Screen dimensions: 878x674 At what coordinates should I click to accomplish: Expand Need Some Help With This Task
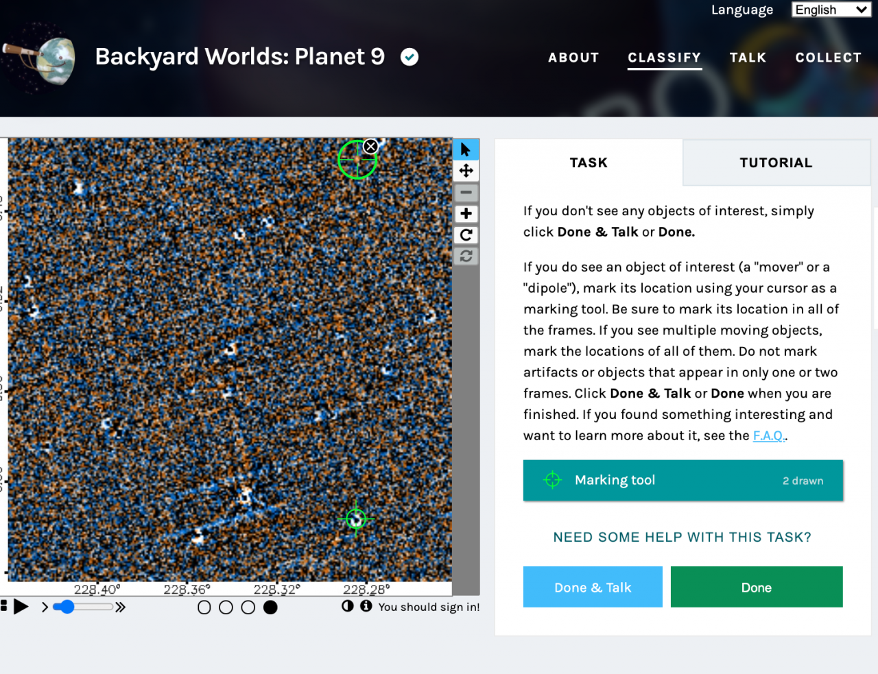(682, 537)
